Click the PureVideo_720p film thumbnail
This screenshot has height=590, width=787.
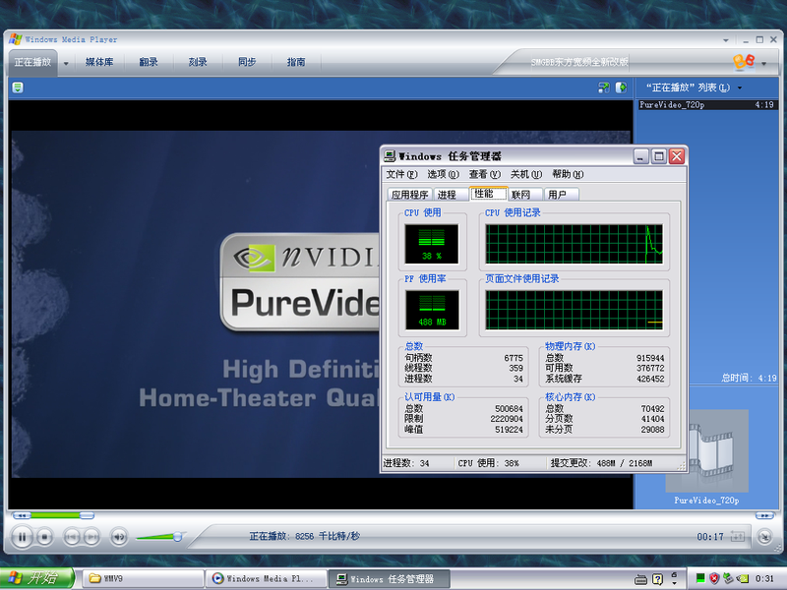point(706,450)
